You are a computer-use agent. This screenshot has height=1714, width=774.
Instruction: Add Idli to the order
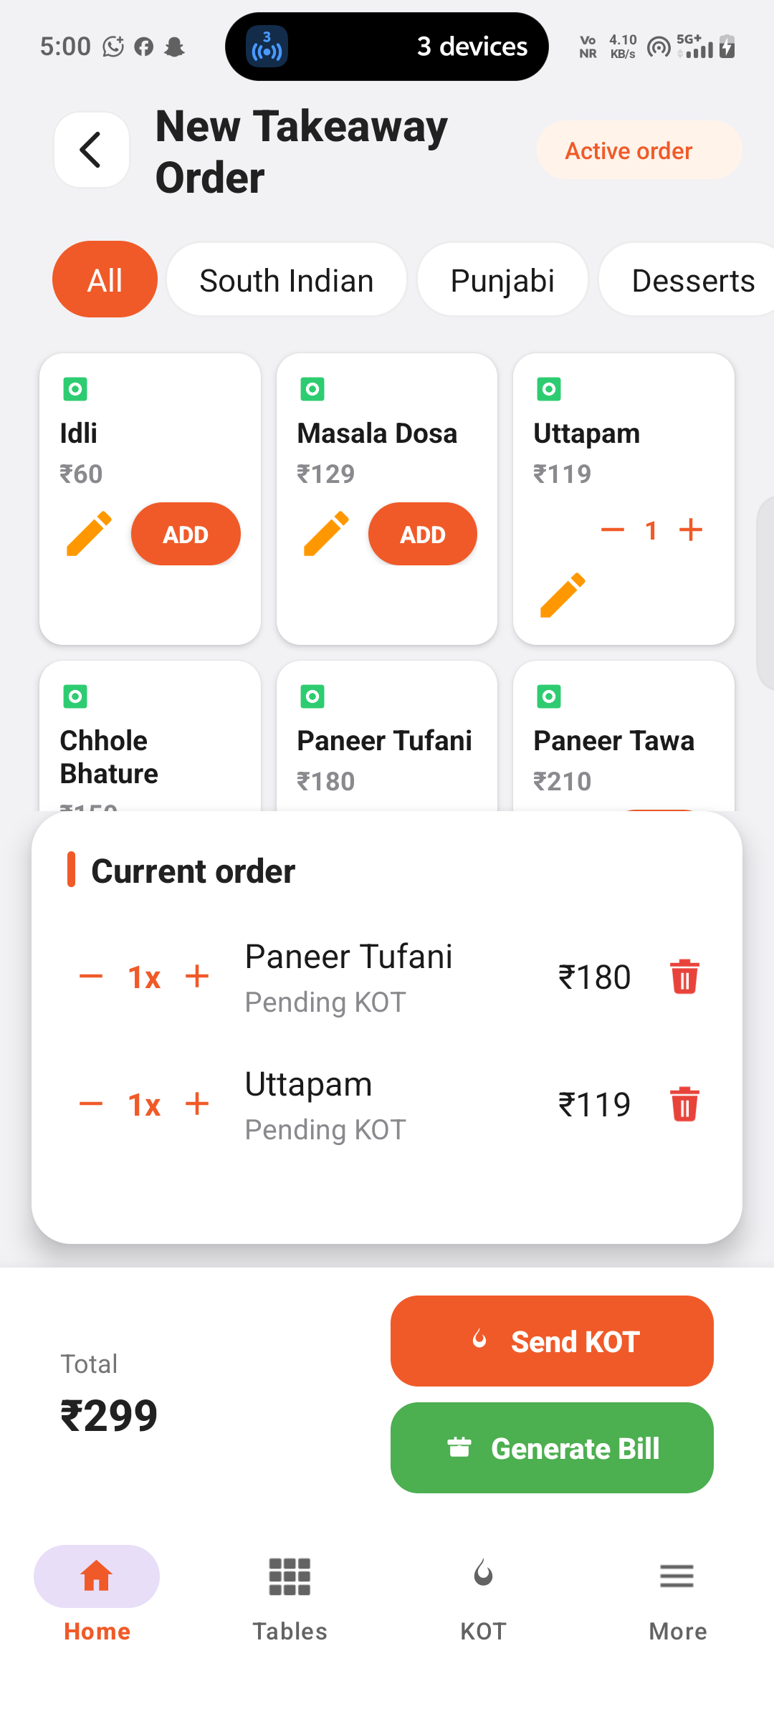click(x=186, y=534)
